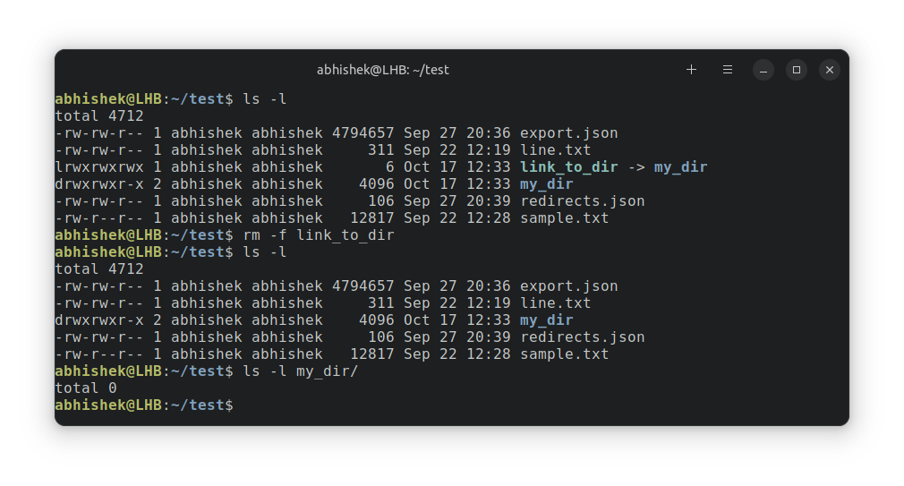Click the first 'total 4712' output line

click(99, 116)
